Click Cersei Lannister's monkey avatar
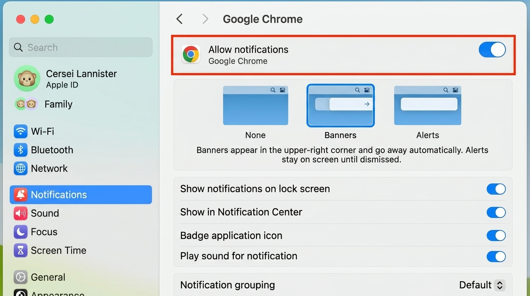 pos(27,79)
